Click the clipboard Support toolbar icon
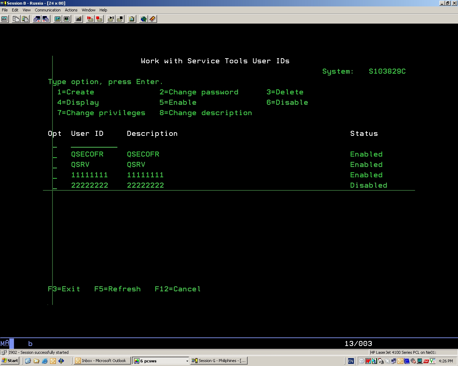458x366 pixels. tap(132, 19)
